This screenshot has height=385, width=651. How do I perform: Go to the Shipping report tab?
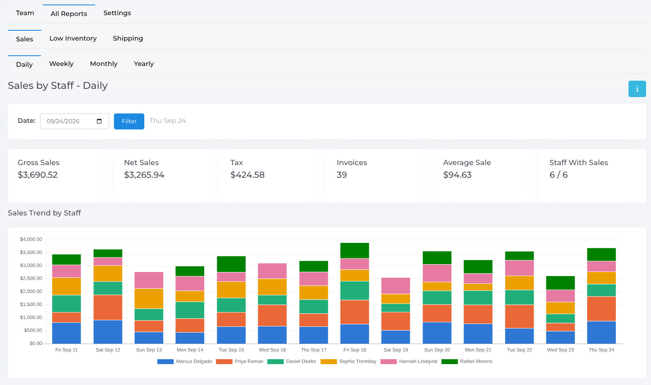tap(128, 38)
